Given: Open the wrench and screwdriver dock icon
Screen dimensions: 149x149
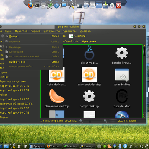Looking at the screenshot, I should click(x=71, y=6).
